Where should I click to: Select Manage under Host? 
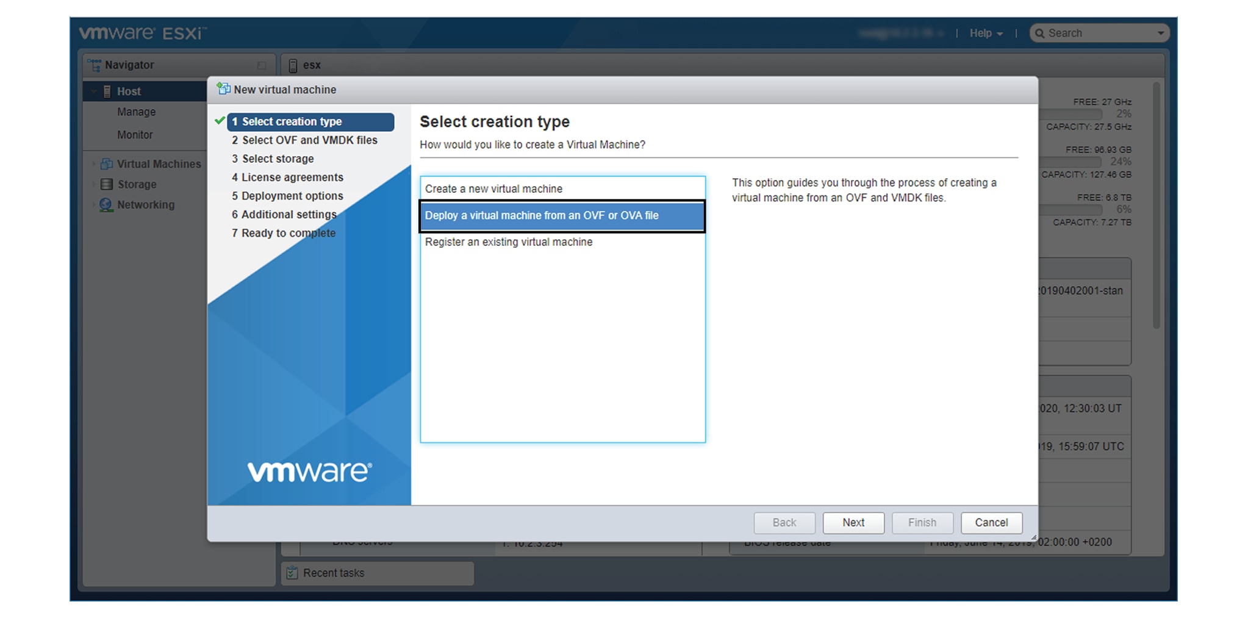137,112
